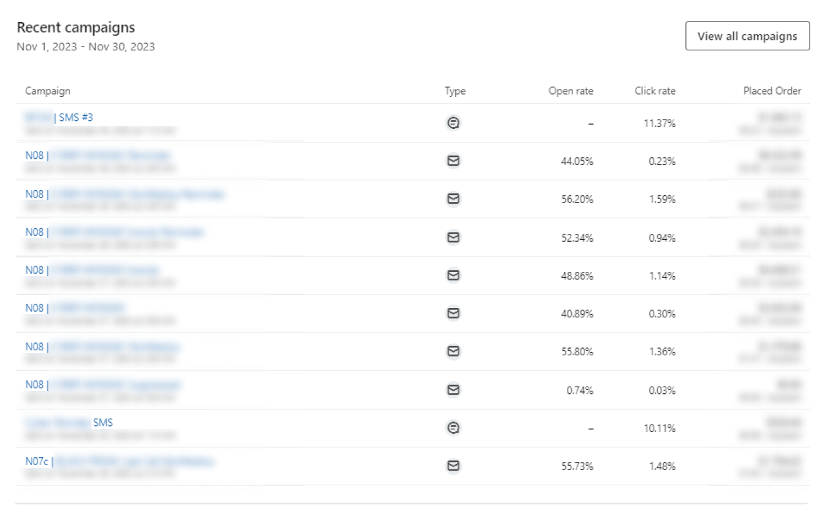Click SMS icon in 10.11% click rate row
The width and height of the screenshot is (823, 505).
tap(453, 428)
